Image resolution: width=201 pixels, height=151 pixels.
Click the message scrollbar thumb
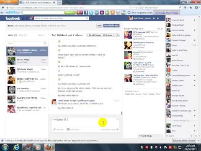pyautogui.click(x=122, y=113)
